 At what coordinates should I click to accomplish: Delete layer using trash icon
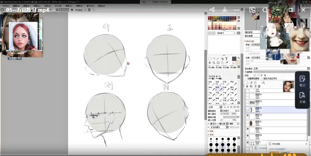click(x=259, y=87)
